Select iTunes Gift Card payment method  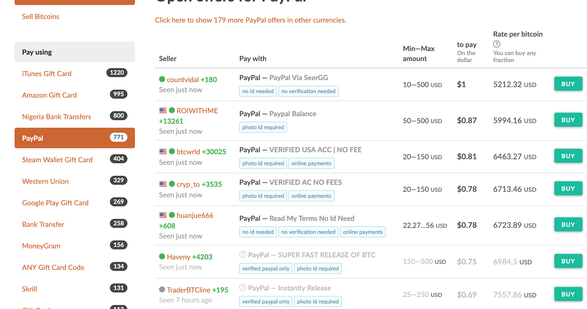[47, 74]
